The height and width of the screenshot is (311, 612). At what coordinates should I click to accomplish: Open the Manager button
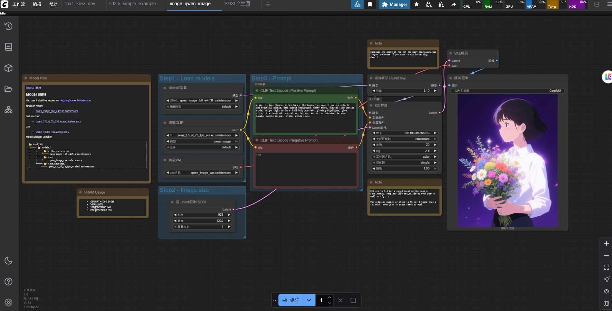point(395,4)
